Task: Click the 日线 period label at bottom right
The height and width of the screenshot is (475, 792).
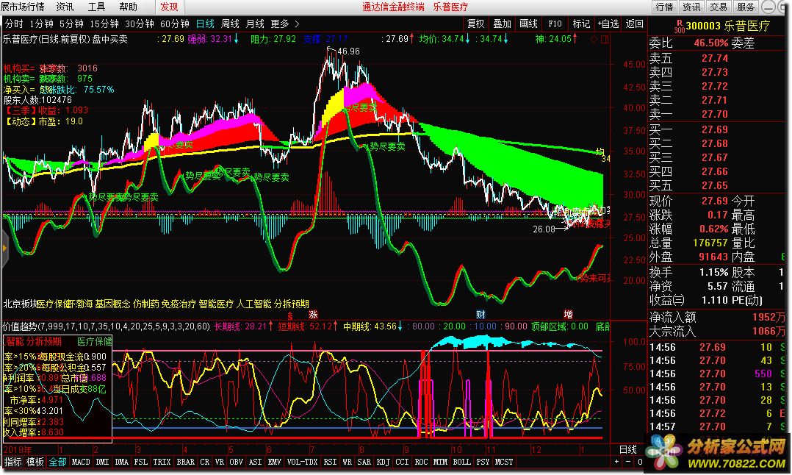Action: coord(628,449)
